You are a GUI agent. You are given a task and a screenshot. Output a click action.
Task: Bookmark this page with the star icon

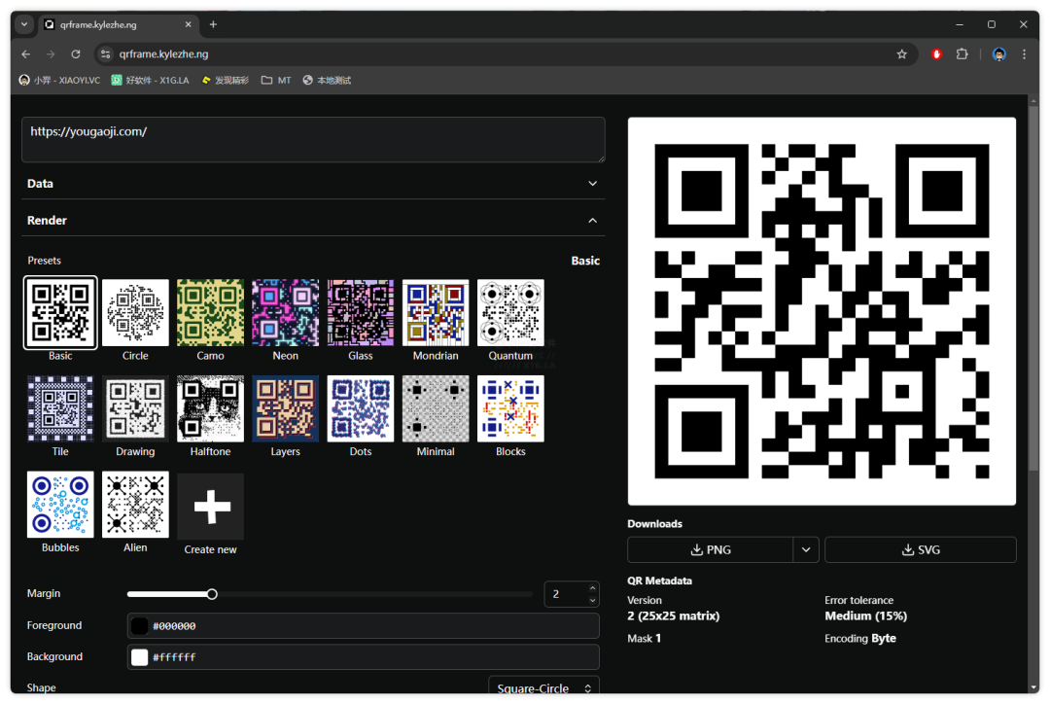tap(901, 54)
